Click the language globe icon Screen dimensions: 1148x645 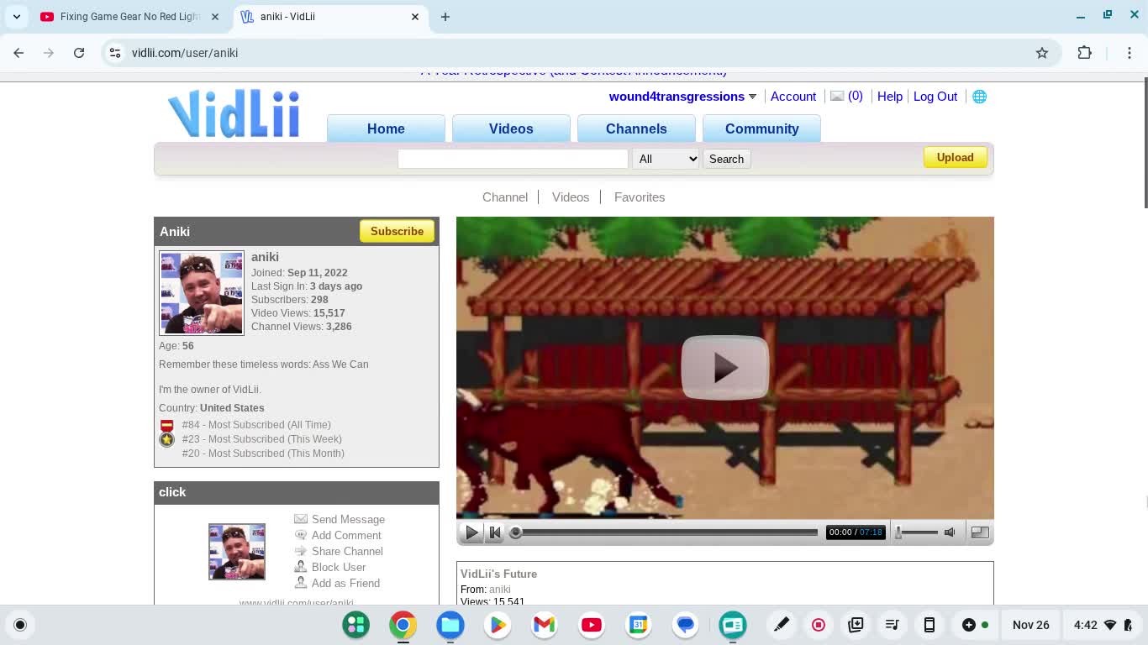[979, 97]
